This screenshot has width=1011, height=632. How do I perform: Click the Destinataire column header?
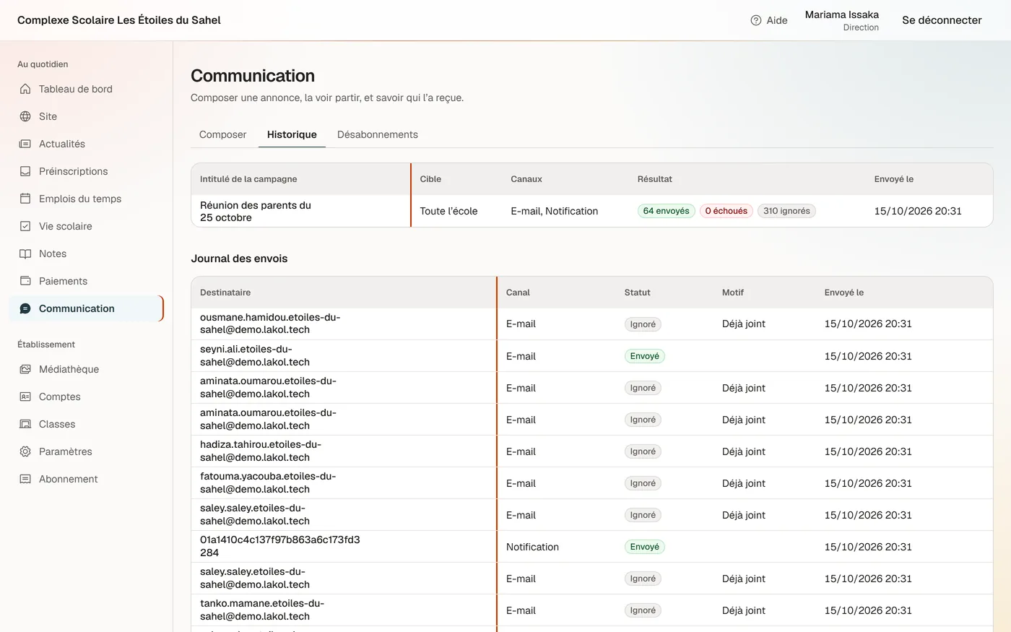(225, 293)
